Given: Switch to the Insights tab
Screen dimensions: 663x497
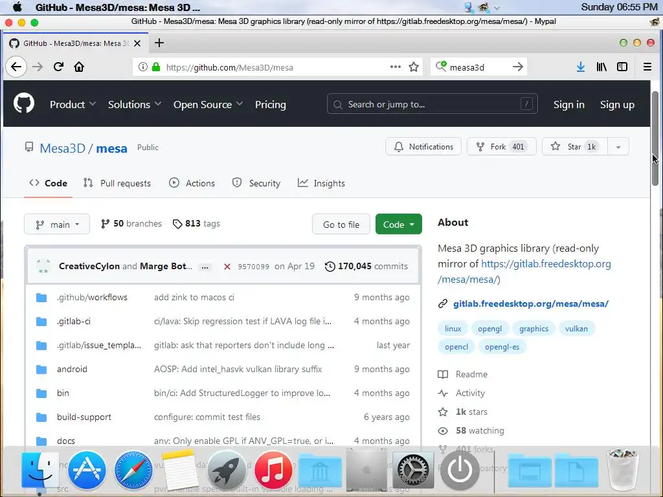Looking at the screenshot, I should tap(321, 183).
